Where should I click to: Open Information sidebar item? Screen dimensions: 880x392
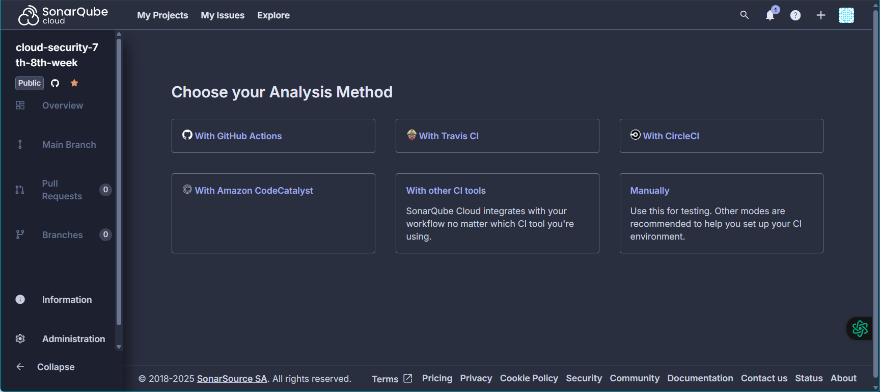click(67, 300)
